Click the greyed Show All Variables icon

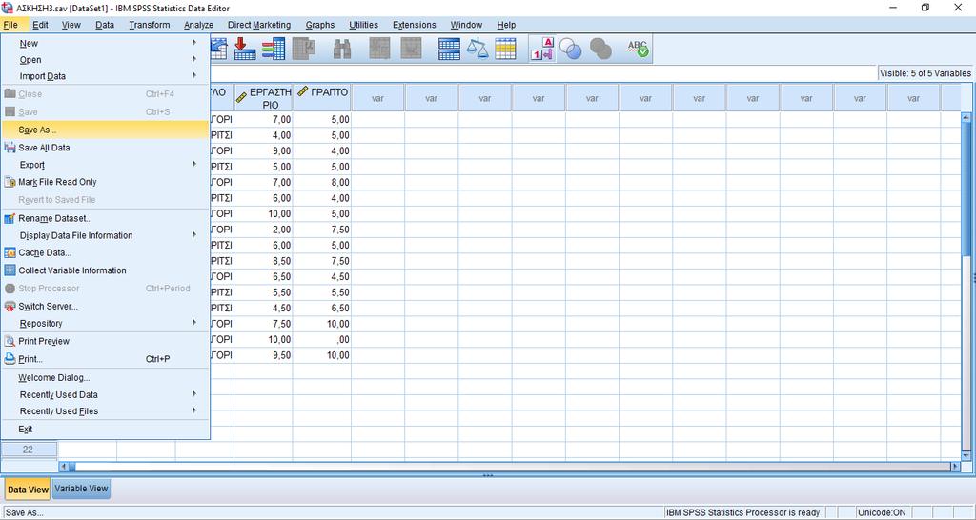(x=600, y=49)
